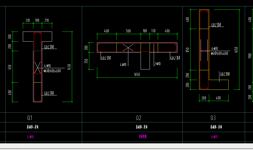Image resolution: width=253 pixels, height=150 pixels.
Task: Click the upper GBZ label in Q3
Action: pyautogui.click(x=216, y=25)
